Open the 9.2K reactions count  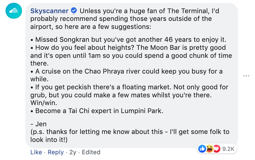228,149
